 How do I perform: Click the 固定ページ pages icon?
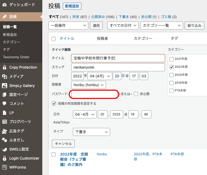[5, 95]
